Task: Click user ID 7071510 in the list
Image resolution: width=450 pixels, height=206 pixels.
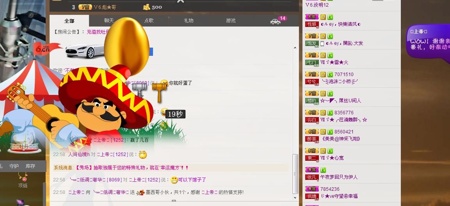Action: pos(344,74)
